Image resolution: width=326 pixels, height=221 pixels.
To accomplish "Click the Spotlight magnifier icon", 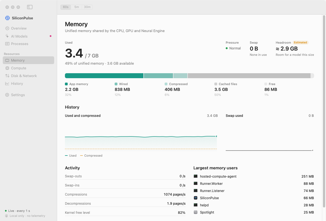I will 196,212.
